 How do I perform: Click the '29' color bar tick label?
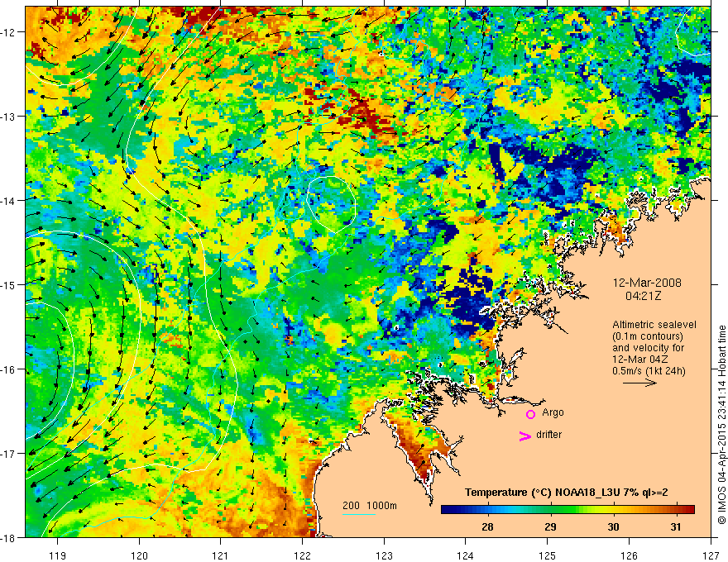pyautogui.click(x=550, y=526)
